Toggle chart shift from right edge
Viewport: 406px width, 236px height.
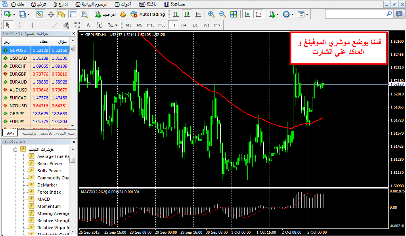[259, 15]
